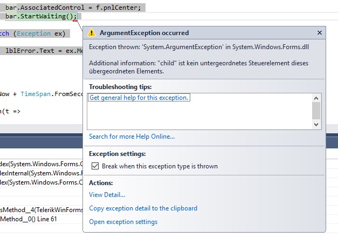The width and height of the screenshot is (338, 238).
Task: Open 'Search for more Help Online...' link
Action: (x=132, y=137)
